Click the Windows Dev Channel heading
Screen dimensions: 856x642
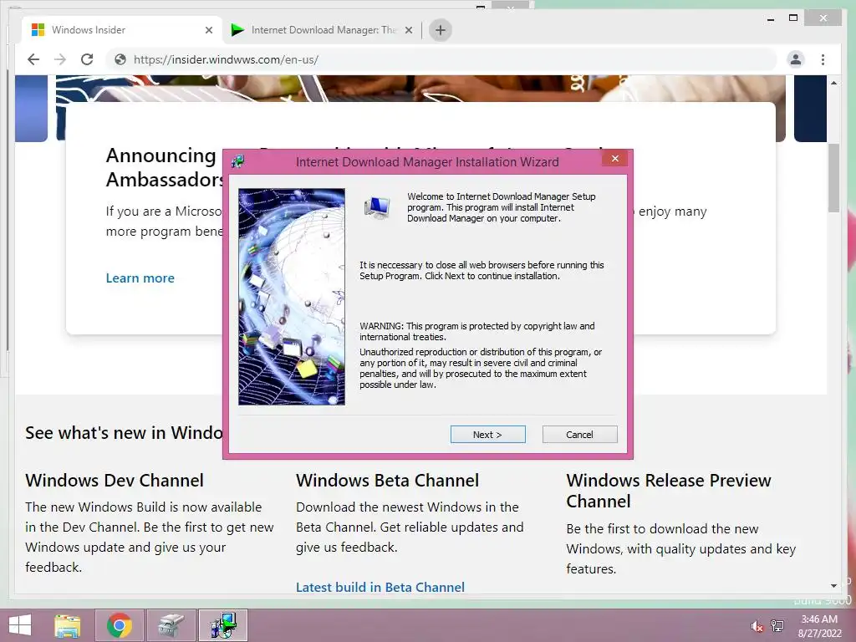point(114,481)
